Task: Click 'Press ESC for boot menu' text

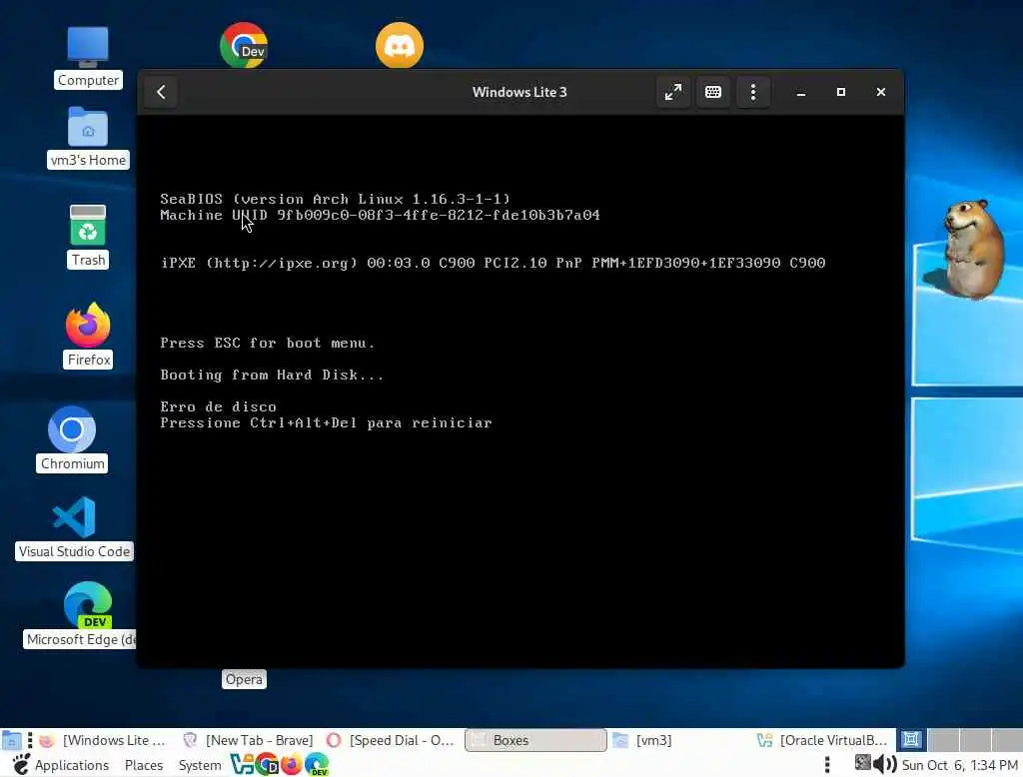Action: (268, 343)
